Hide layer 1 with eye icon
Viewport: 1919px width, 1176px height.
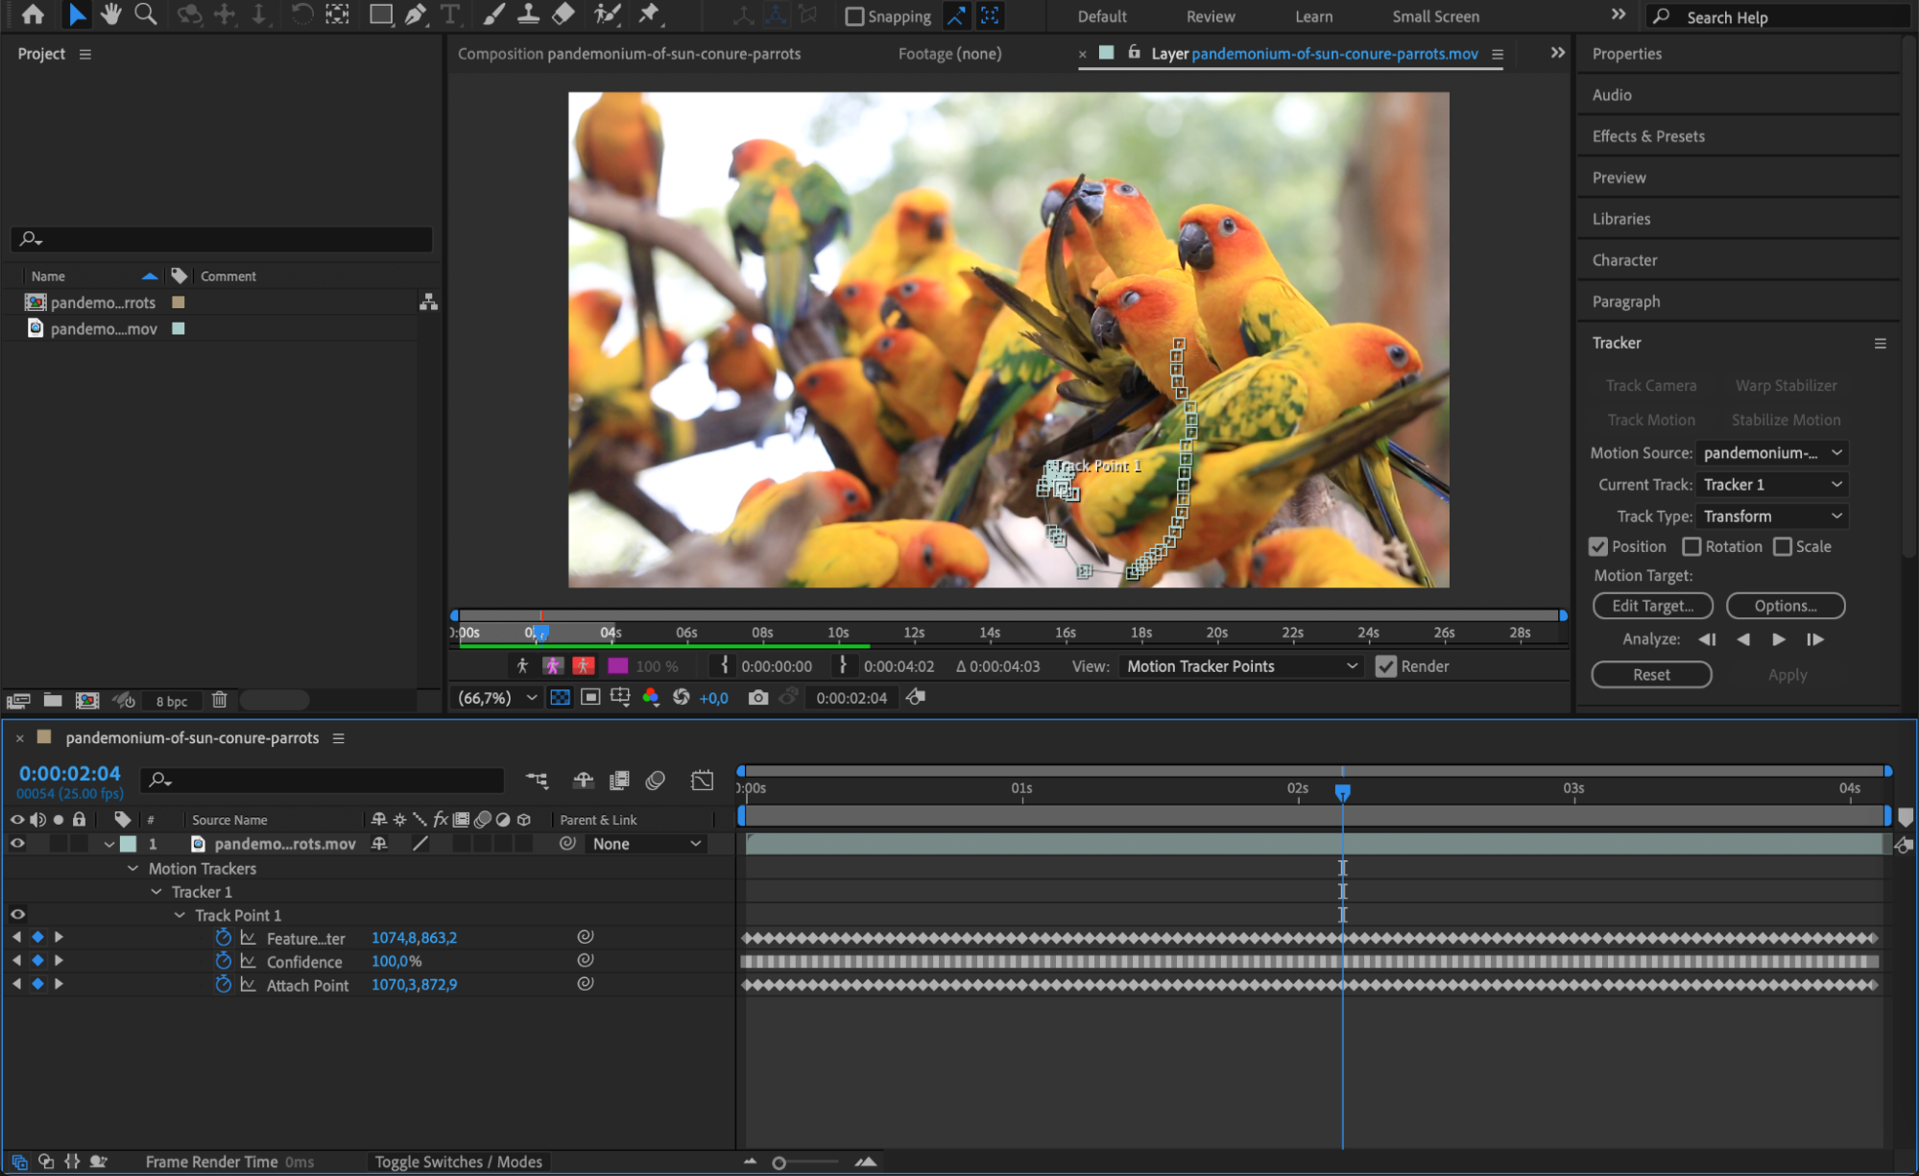point(17,844)
